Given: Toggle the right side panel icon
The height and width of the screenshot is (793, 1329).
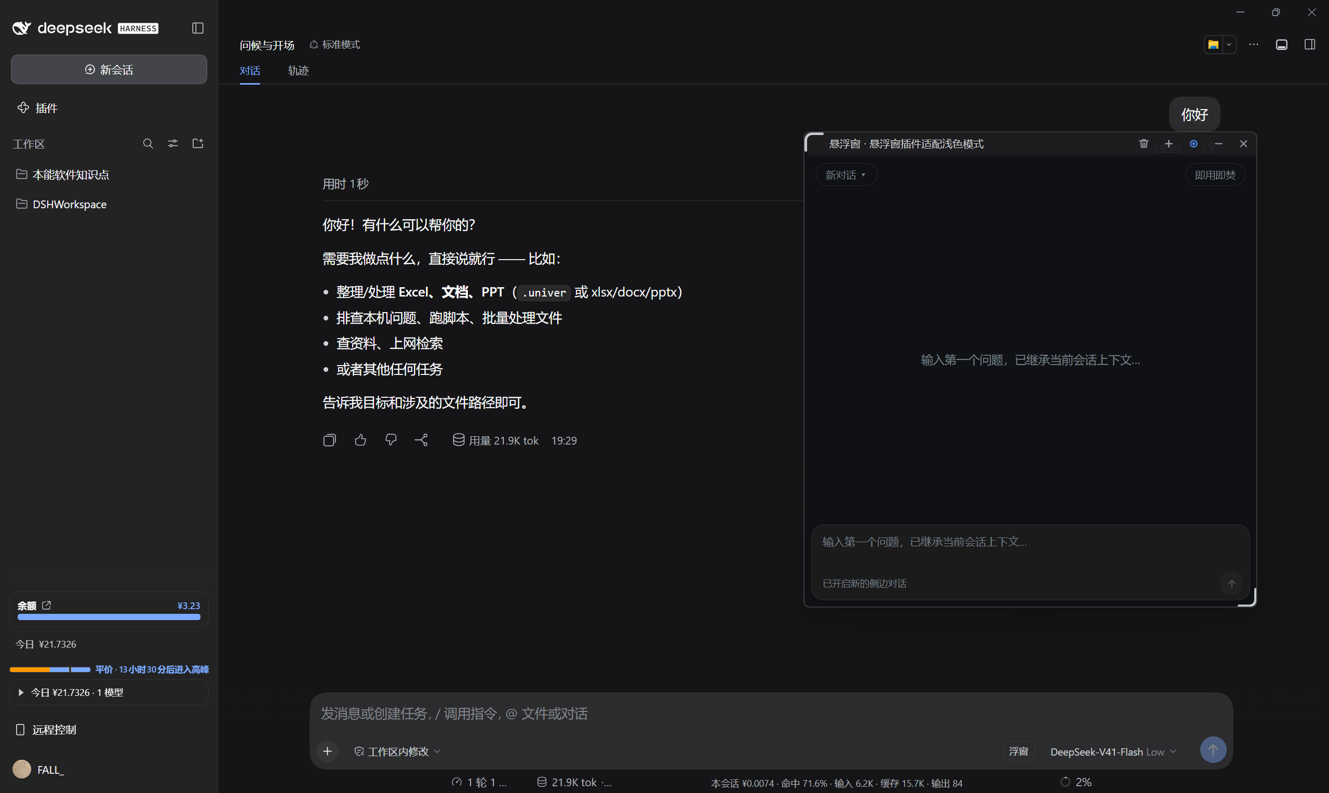Looking at the screenshot, I should [1309, 44].
